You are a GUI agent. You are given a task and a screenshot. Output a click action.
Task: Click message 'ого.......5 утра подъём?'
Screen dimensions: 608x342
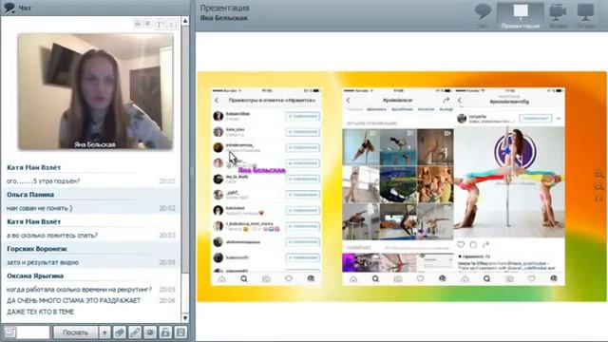[43, 181]
